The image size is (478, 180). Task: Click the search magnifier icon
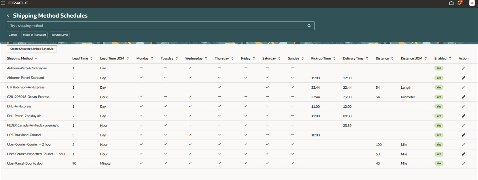[x=309, y=26]
